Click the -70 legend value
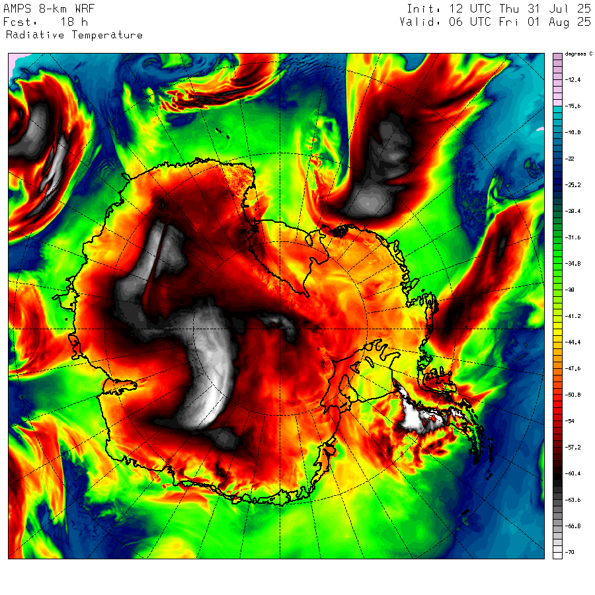Viewport: 595px width, 595px height. point(570,552)
